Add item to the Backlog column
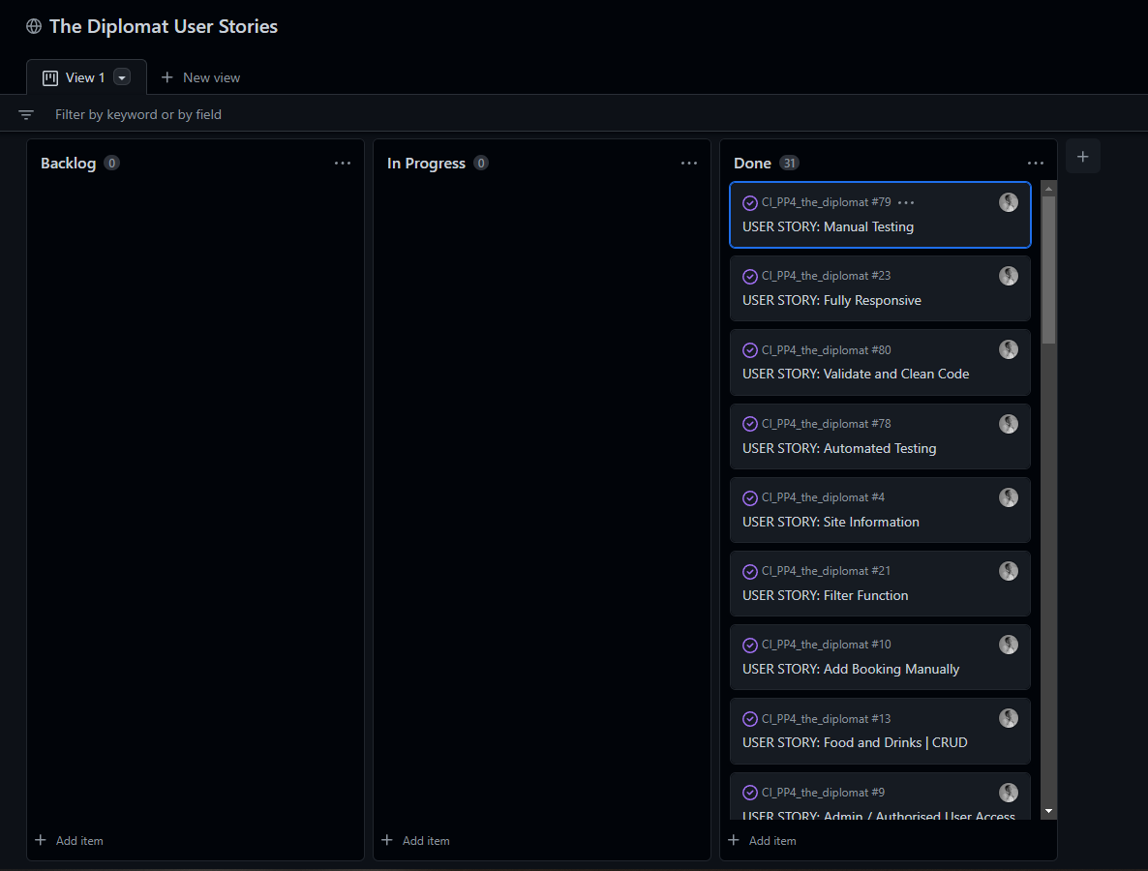This screenshot has height=871, width=1148. coord(70,840)
